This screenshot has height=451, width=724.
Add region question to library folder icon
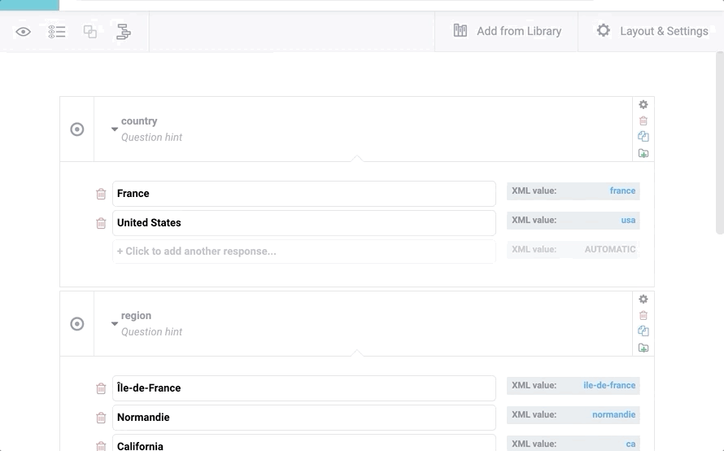tap(643, 348)
